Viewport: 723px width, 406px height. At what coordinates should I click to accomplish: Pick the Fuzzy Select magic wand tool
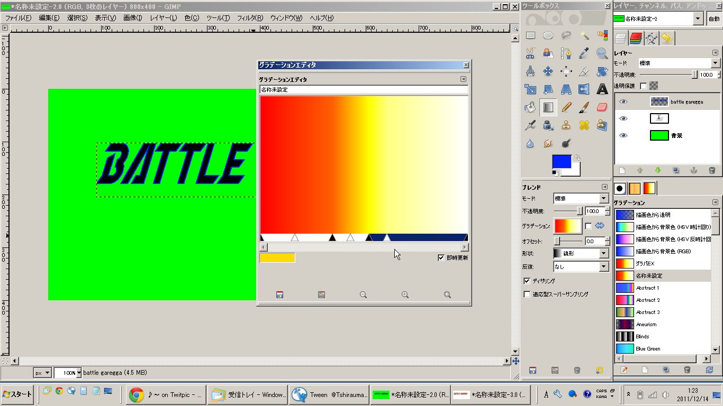[584, 35]
